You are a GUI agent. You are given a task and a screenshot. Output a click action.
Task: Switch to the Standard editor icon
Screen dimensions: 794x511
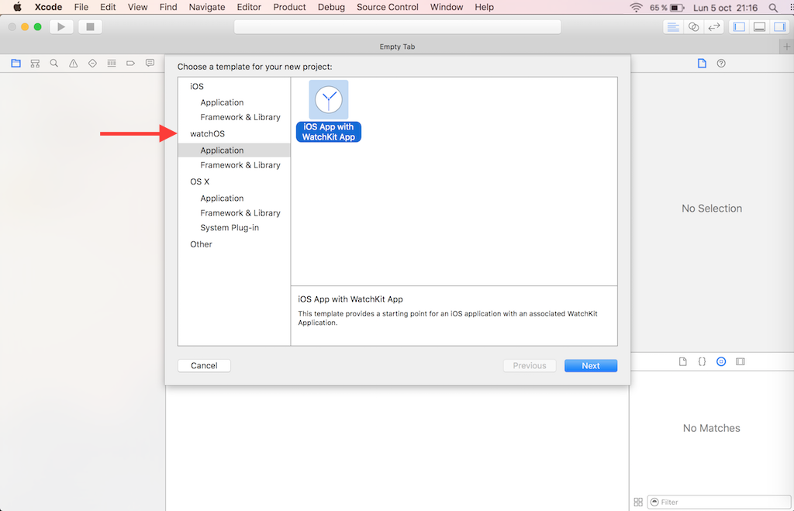(673, 27)
